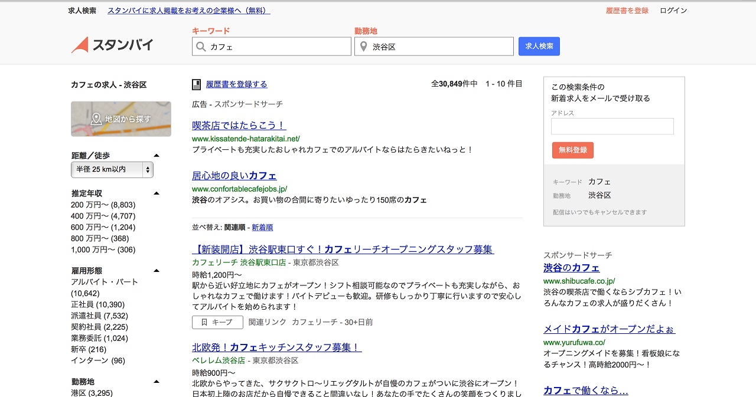This screenshot has width=756, height=397.
Task: Click the スタンバイ logo
Action: pyautogui.click(x=112, y=45)
